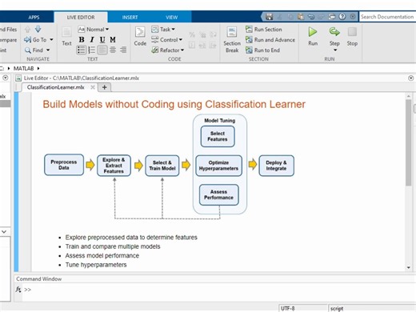Click the Cut icon in quick access toolbar
Screen dimensions: 416x312
click(280, 17)
